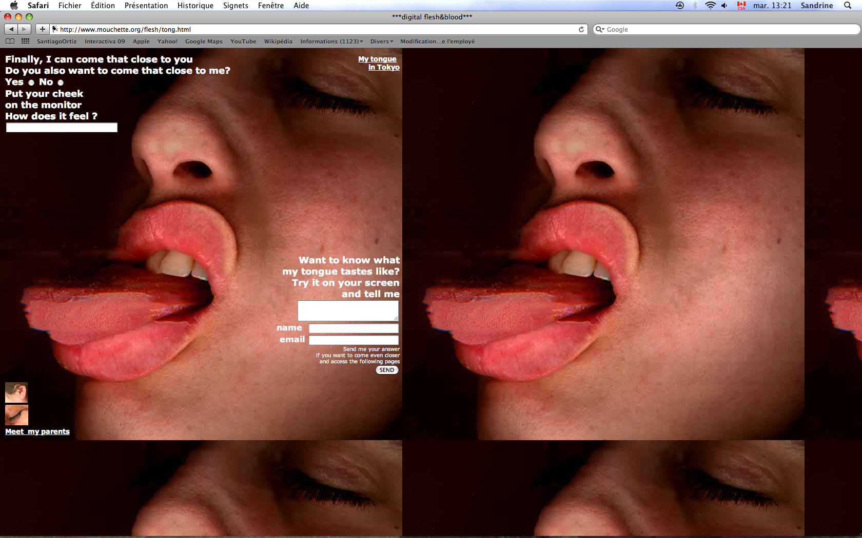Open the Sandrine user menu
This screenshot has width=862, height=538.
(x=817, y=6)
